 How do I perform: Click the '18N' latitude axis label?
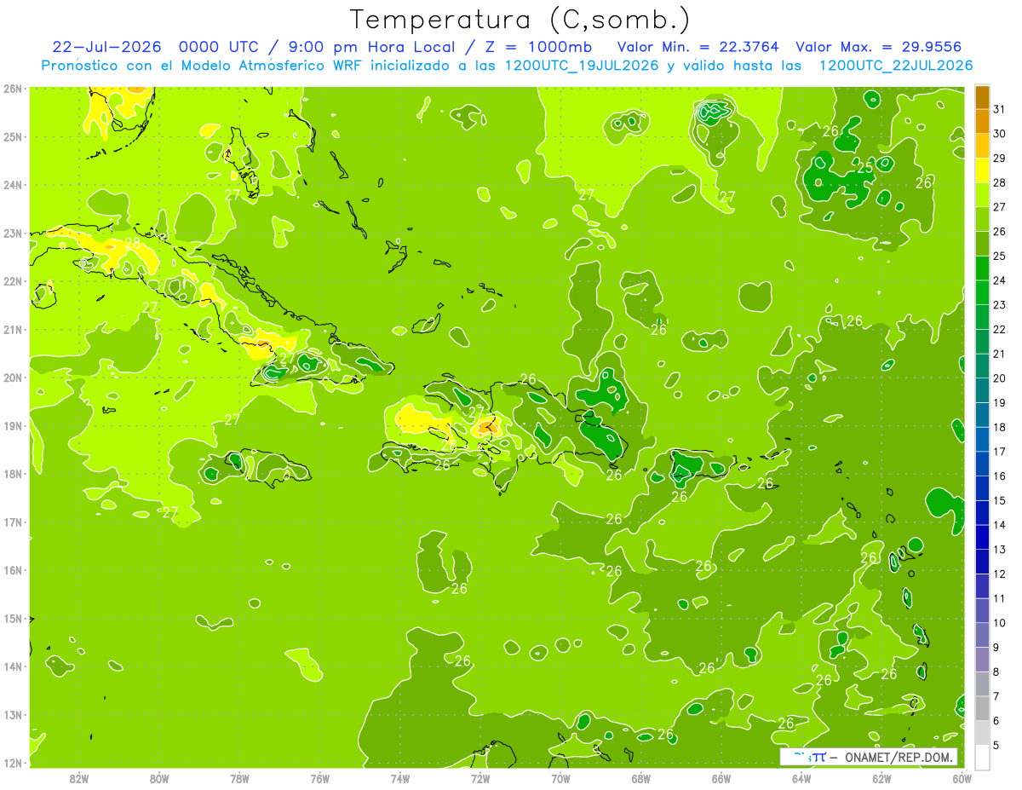tap(13, 474)
